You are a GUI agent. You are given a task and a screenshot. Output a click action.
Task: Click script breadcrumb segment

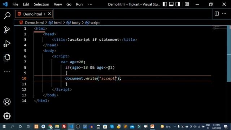pos(95,23)
